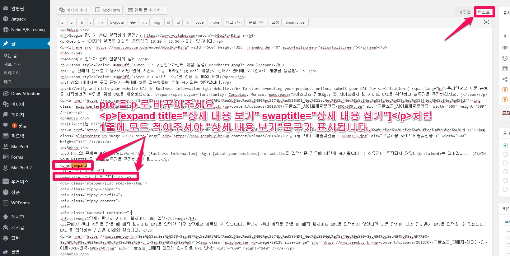
Task: Click the revisions history icon
Action: pos(505,58)
